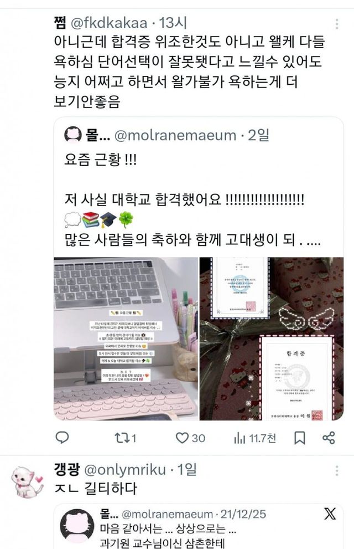Open more options for @fkdkakaa tweet
The height and width of the screenshot is (549, 354).
pyautogui.click(x=336, y=24)
